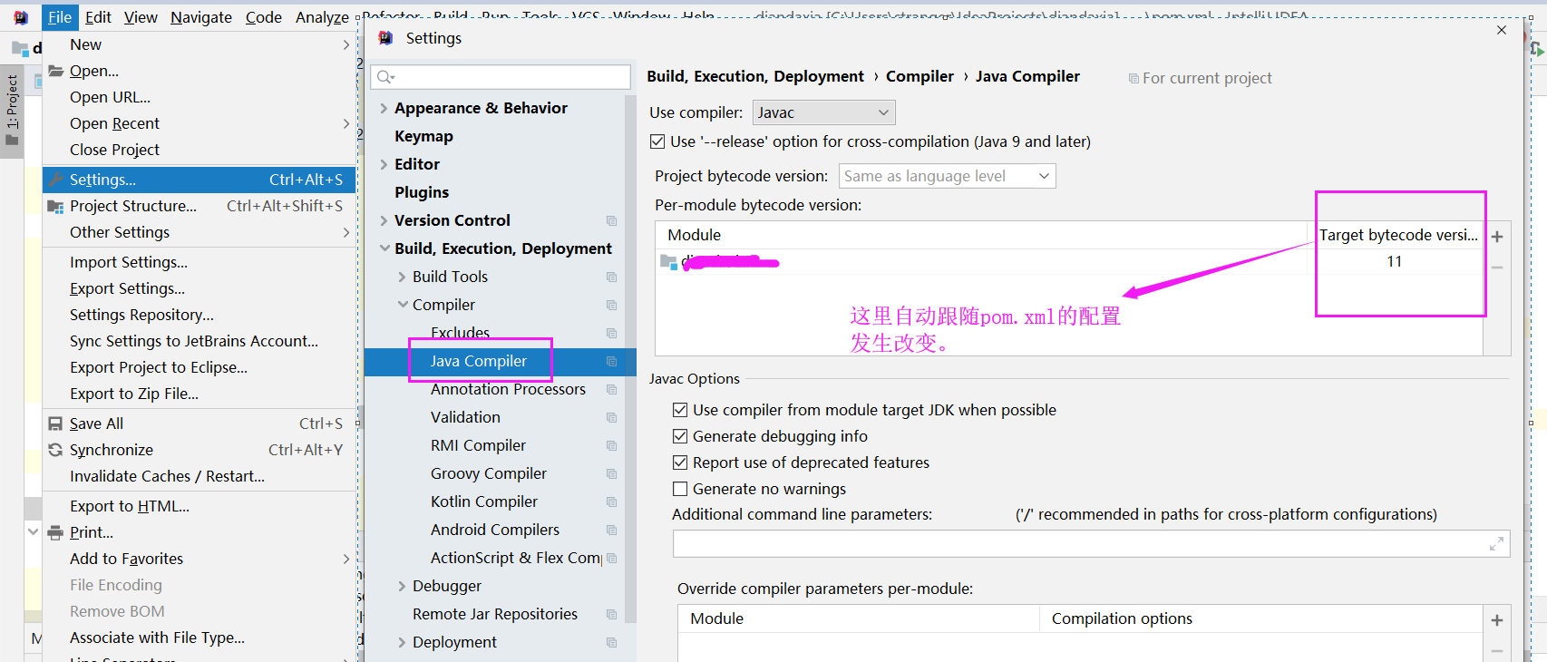Click the project-level icon beside Kotlin Compiler
The width and height of the screenshot is (1547, 662).
pos(611,501)
